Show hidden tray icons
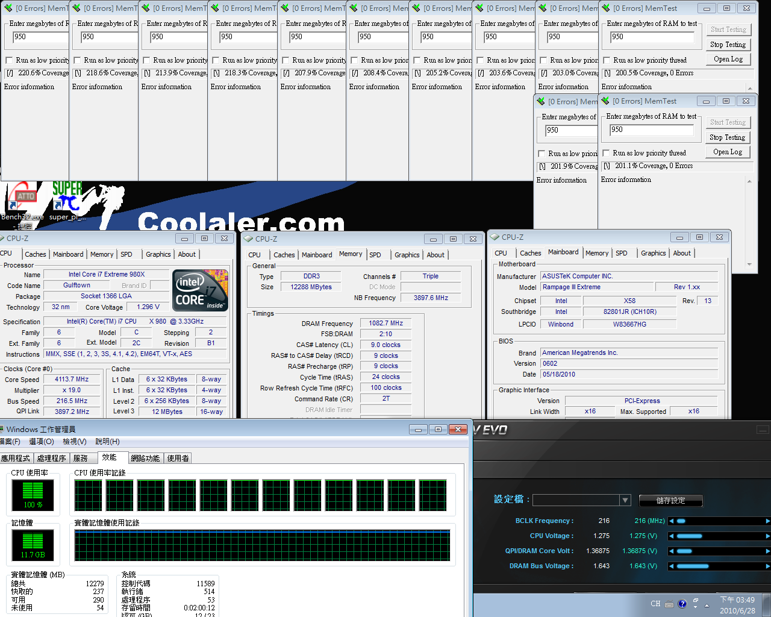 (x=707, y=604)
